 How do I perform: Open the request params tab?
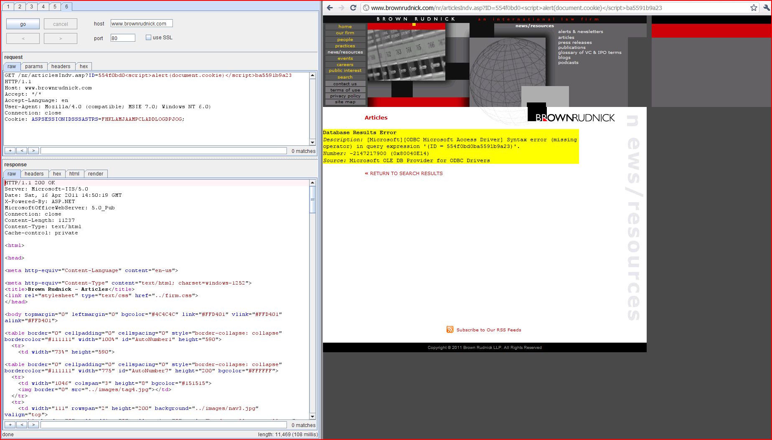[34, 66]
